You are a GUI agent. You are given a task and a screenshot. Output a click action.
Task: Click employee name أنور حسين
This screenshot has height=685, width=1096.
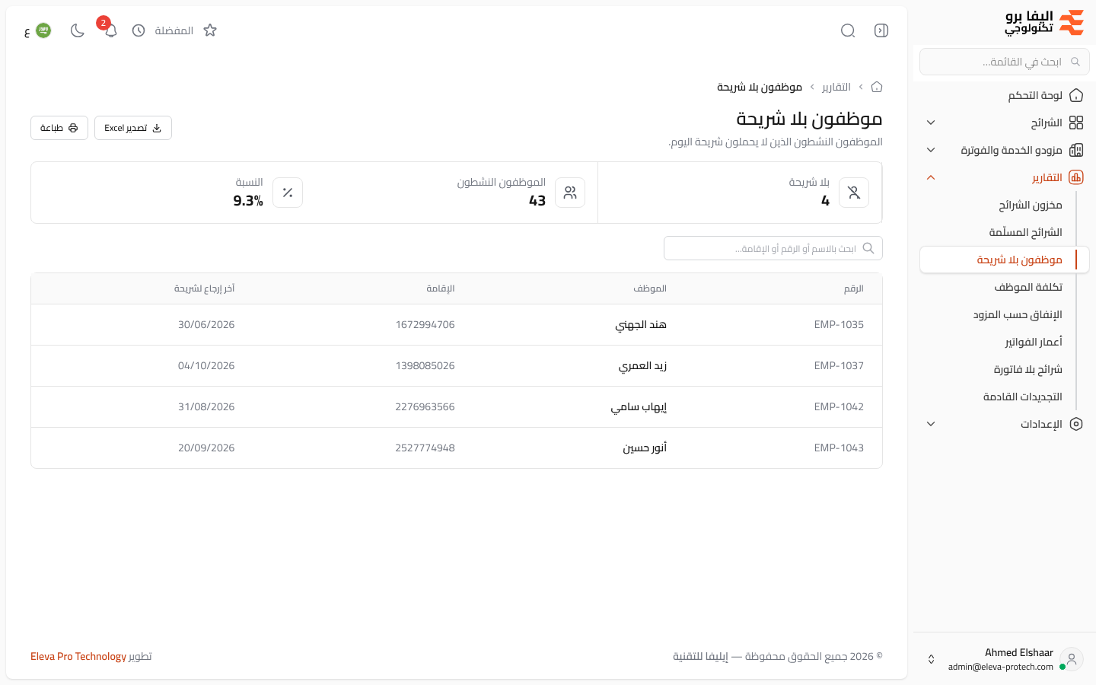click(x=645, y=448)
